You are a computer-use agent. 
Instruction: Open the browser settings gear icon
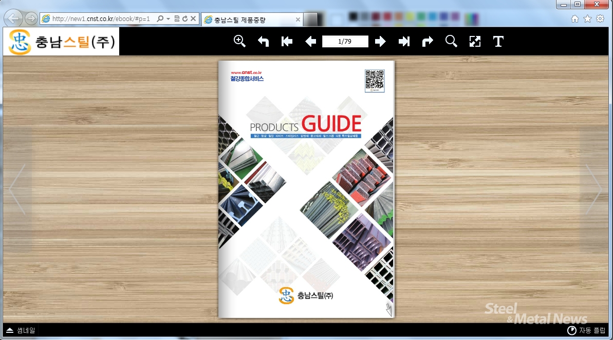point(600,19)
